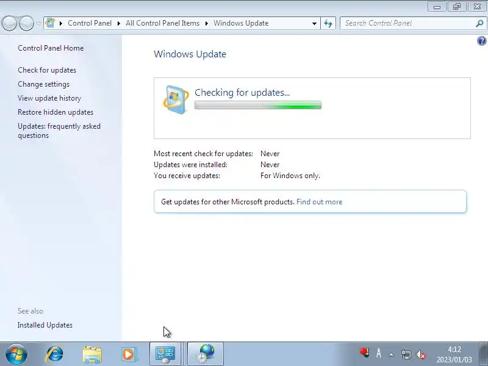This screenshot has width=488, height=366.
Task: Minimize the Windows Update window
Action: point(437,7)
